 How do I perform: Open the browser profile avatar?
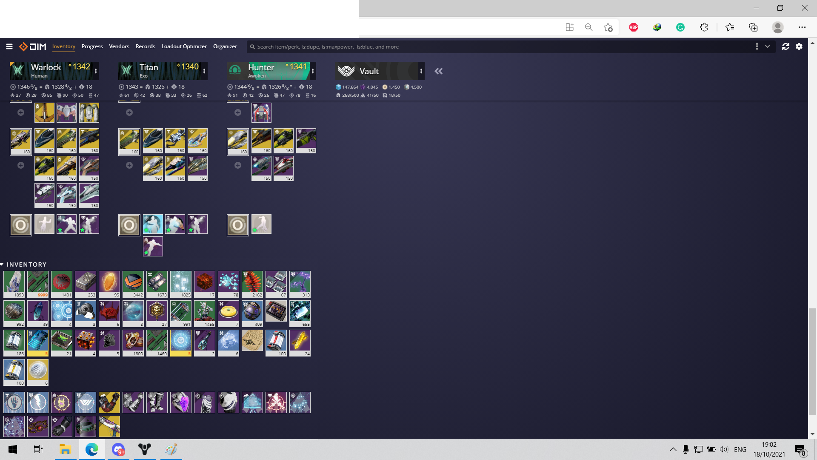(x=778, y=27)
